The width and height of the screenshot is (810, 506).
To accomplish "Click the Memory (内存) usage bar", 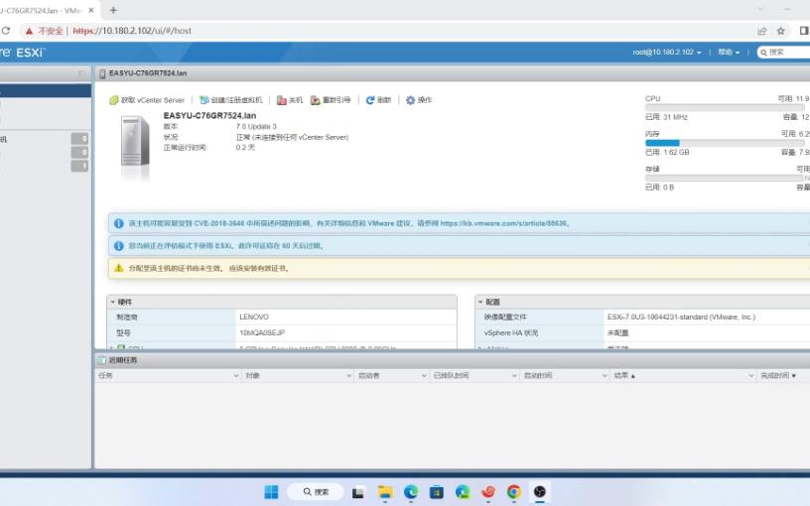I will 725,143.
